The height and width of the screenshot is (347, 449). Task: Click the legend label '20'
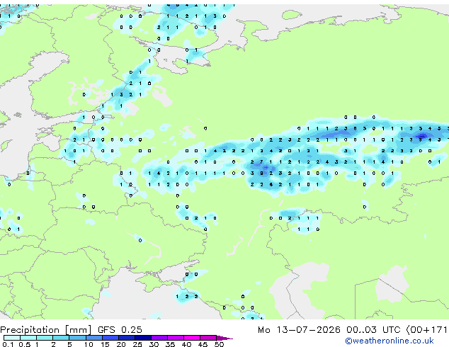tap(121, 344)
